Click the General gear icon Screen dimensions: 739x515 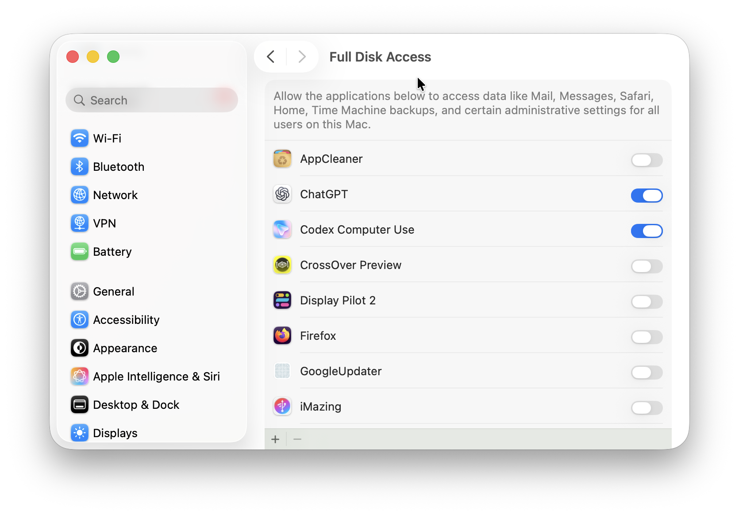point(80,292)
